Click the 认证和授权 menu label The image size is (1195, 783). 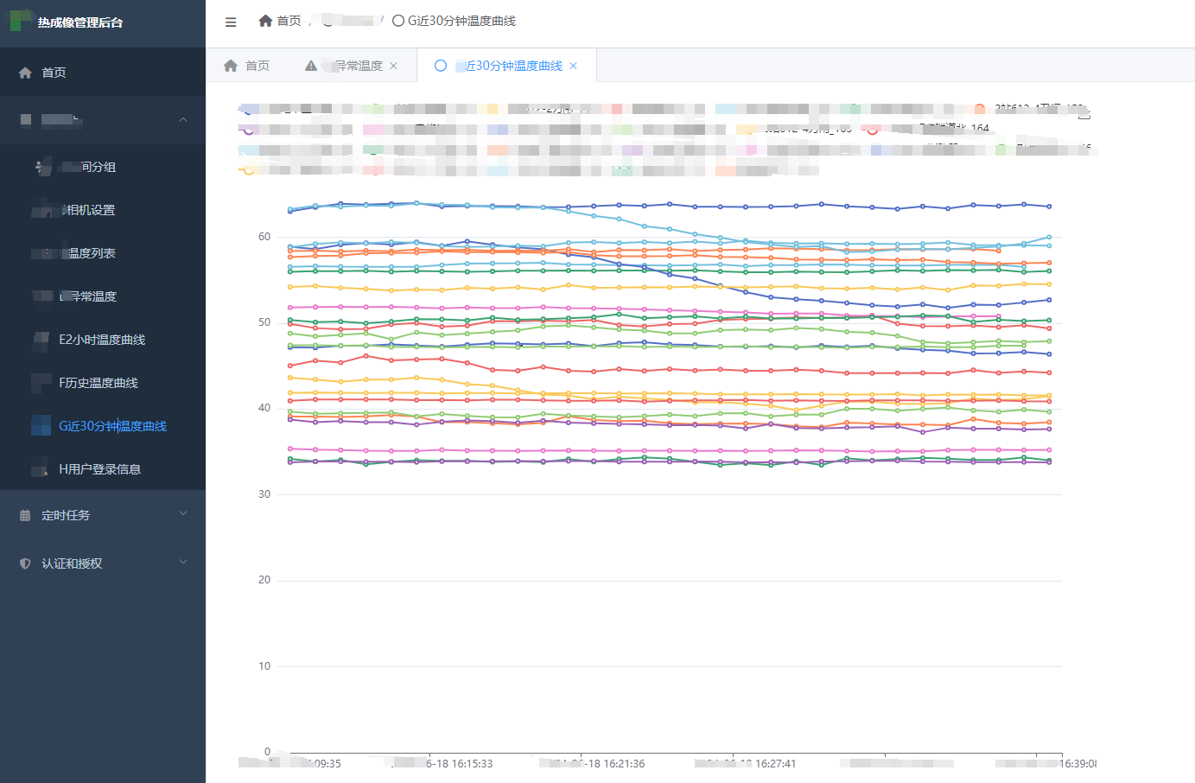(72, 563)
